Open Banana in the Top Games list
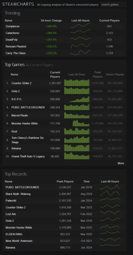 click(16, 148)
